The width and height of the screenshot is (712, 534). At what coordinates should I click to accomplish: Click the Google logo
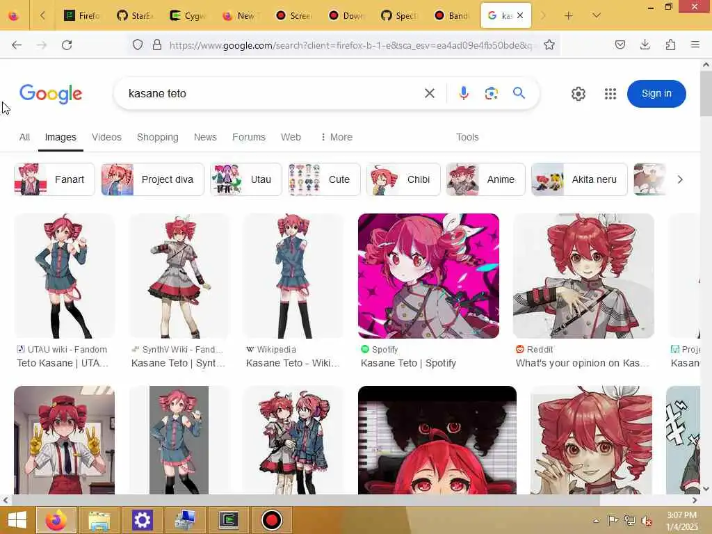click(51, 94)
